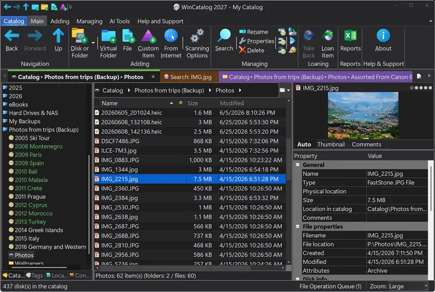Select Hard Drives & NAS in the tree

click(33, 113)
